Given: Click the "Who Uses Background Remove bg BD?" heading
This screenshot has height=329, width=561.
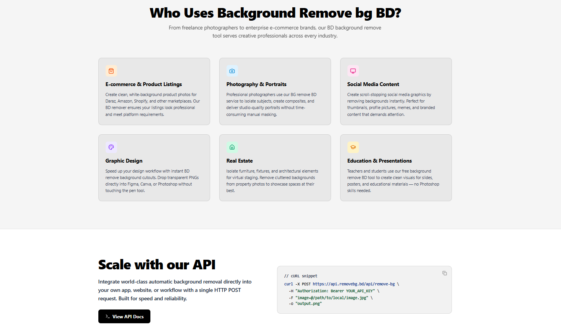Looking at the screenshot, I should 275,13.
